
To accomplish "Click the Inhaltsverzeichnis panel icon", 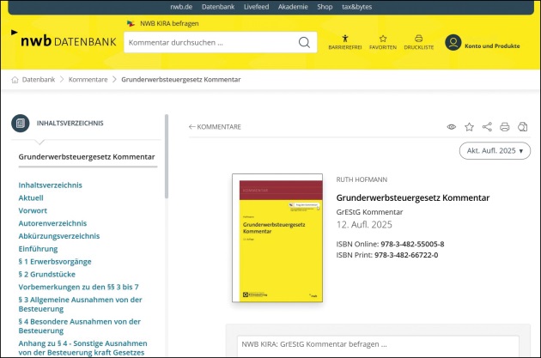I will click(x=20, y=123).
